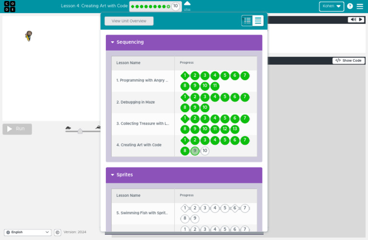Open the English language dropdown

point(28,232)
